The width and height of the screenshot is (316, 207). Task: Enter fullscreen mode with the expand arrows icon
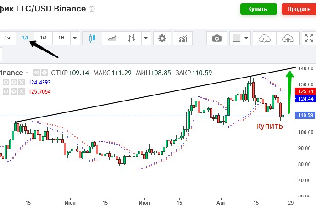tap(309, 38)
